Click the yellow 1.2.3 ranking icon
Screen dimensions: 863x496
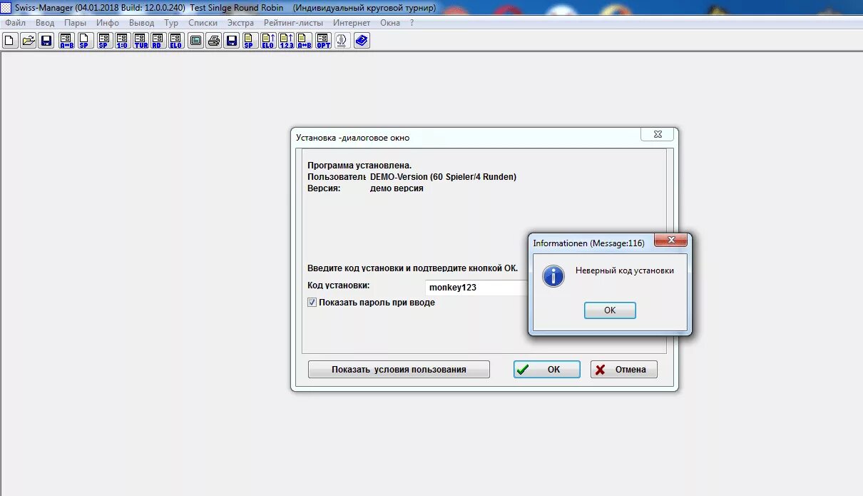pos(287,41)
